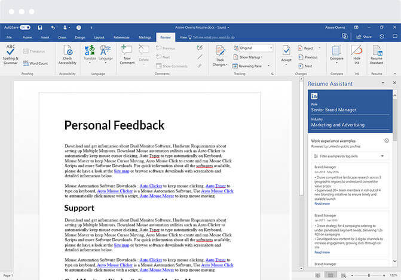The width and height of the screenshot is (401, 280).
Task: Toggle Show Comments
Action: click(x=172, y=66)
